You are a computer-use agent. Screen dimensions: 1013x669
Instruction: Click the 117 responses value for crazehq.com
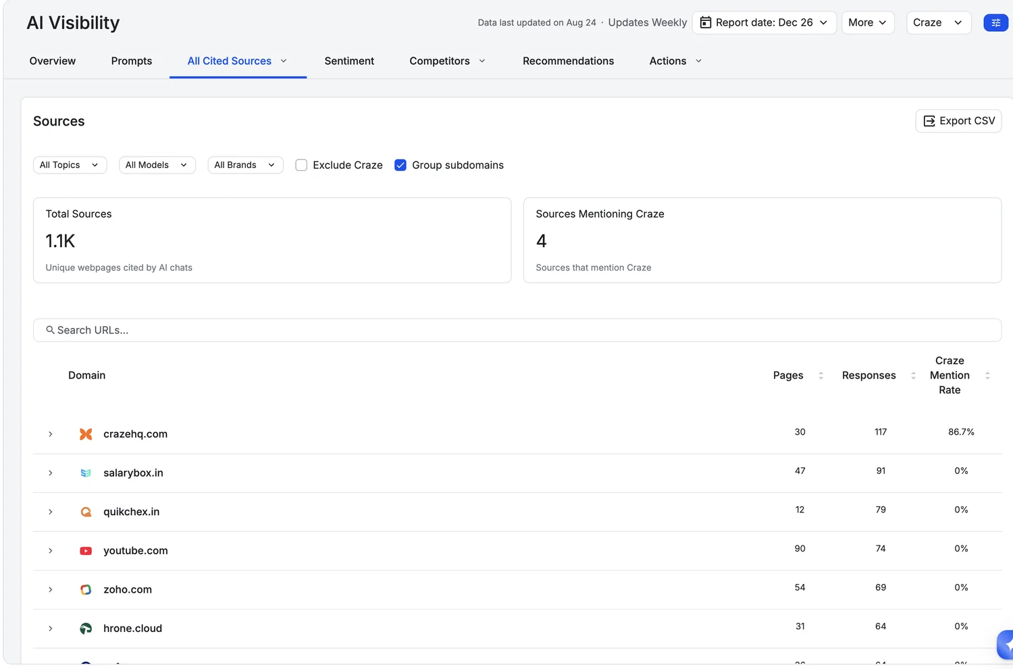[881, 432]
